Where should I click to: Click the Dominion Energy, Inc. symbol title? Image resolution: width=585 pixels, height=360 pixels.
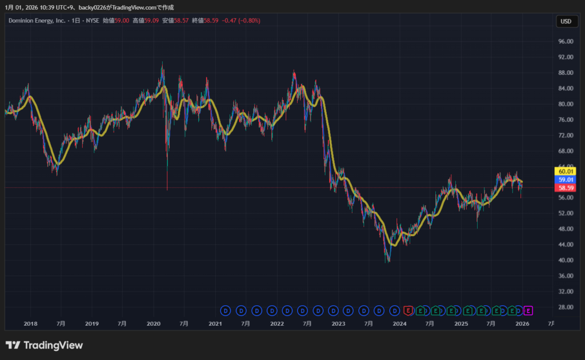tap(37, 21)
